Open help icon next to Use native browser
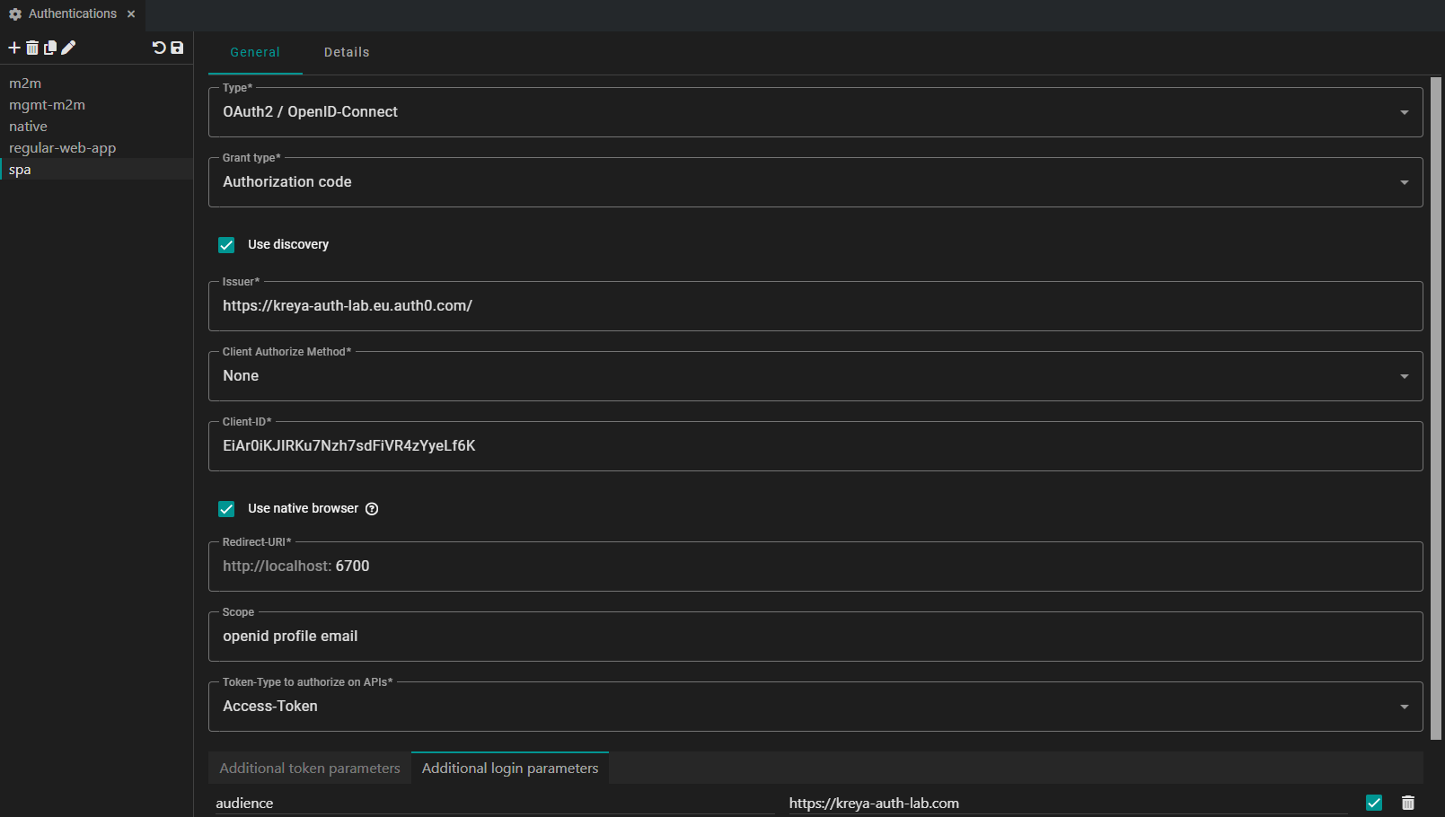 pyautogui.click(x=372, y=509)
